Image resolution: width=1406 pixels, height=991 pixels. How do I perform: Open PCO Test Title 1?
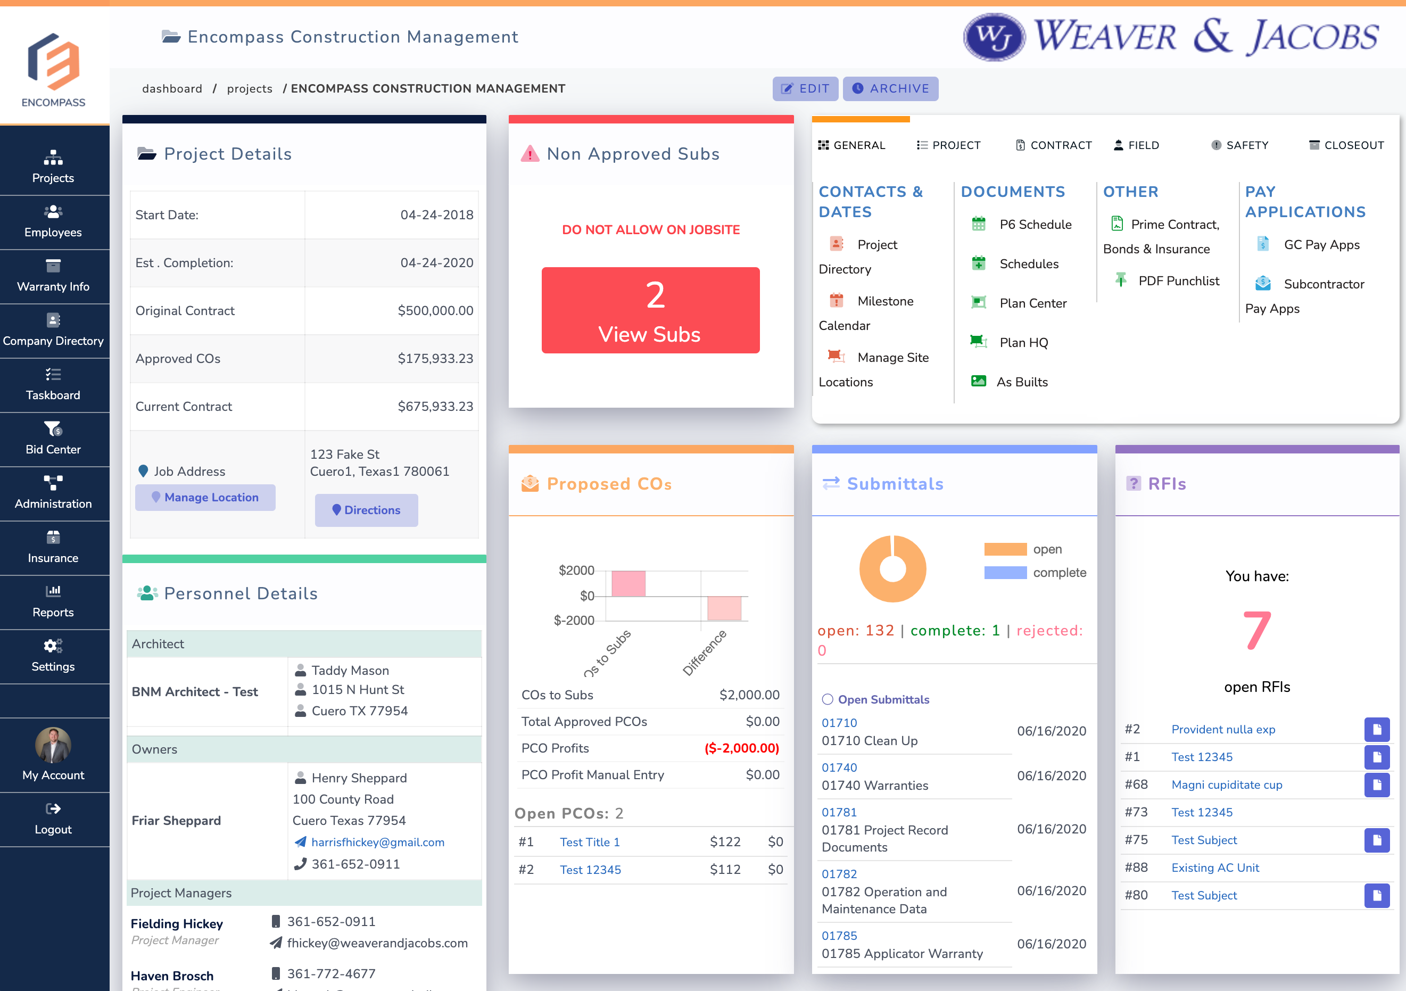click(590, 842)
